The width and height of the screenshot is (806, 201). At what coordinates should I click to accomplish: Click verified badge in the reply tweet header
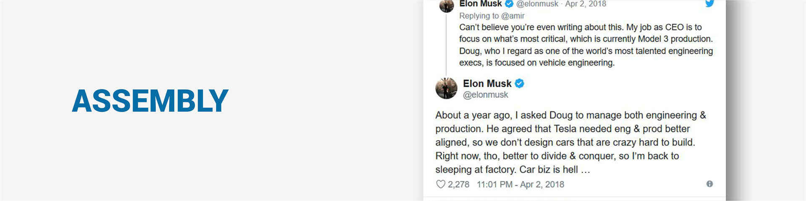pos(509,4)
